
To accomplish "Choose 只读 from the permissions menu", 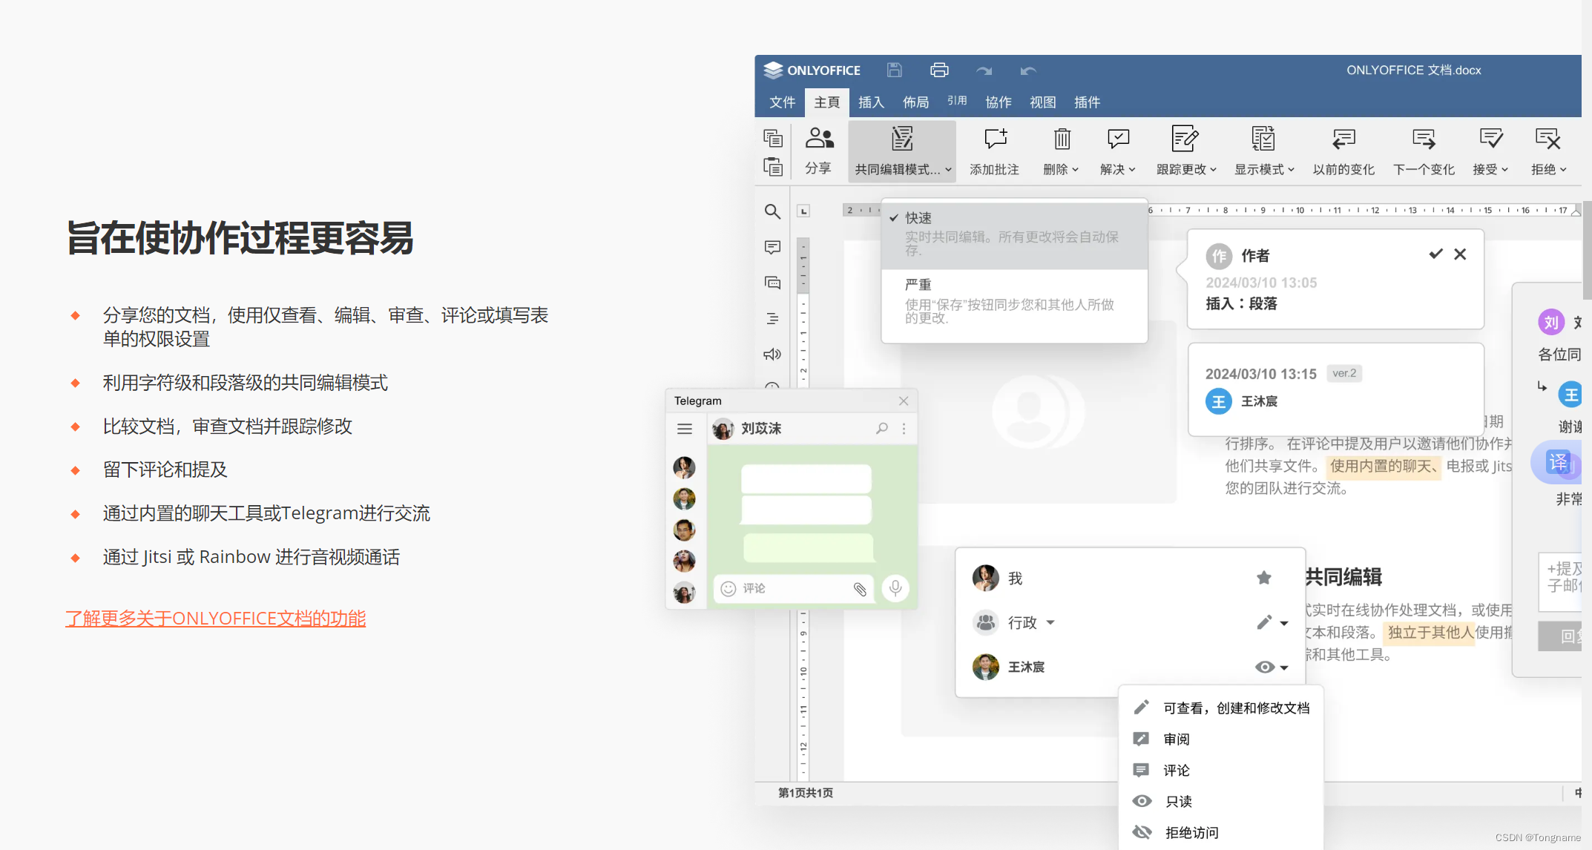I will click(x=1178, y=801).
